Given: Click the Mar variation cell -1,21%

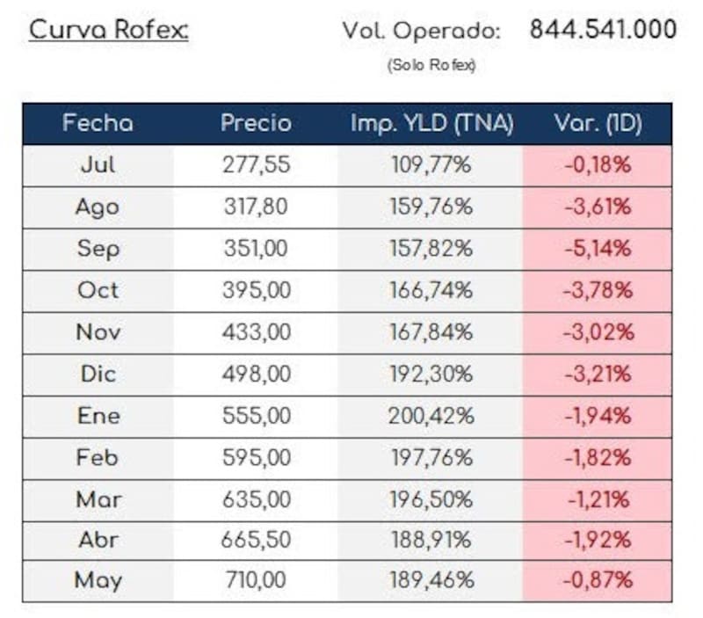Looking at the screenshot, I should pyautogui.click(x=598, y=500).
